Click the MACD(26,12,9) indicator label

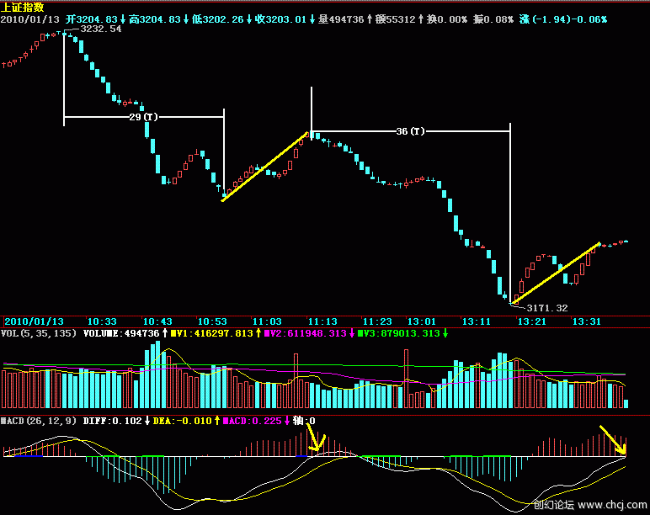coord(42,421)
